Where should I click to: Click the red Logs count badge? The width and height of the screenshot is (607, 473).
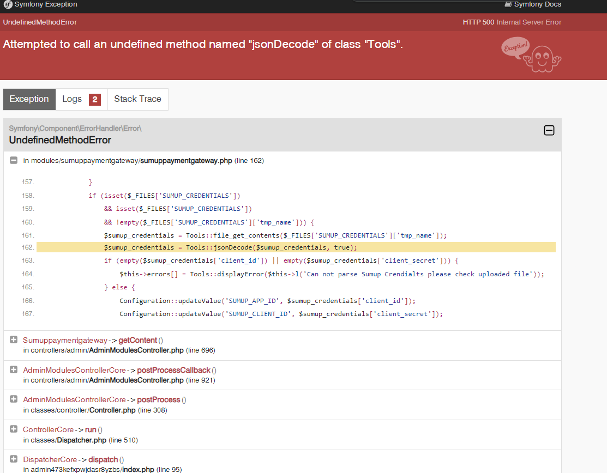point(94,99)
